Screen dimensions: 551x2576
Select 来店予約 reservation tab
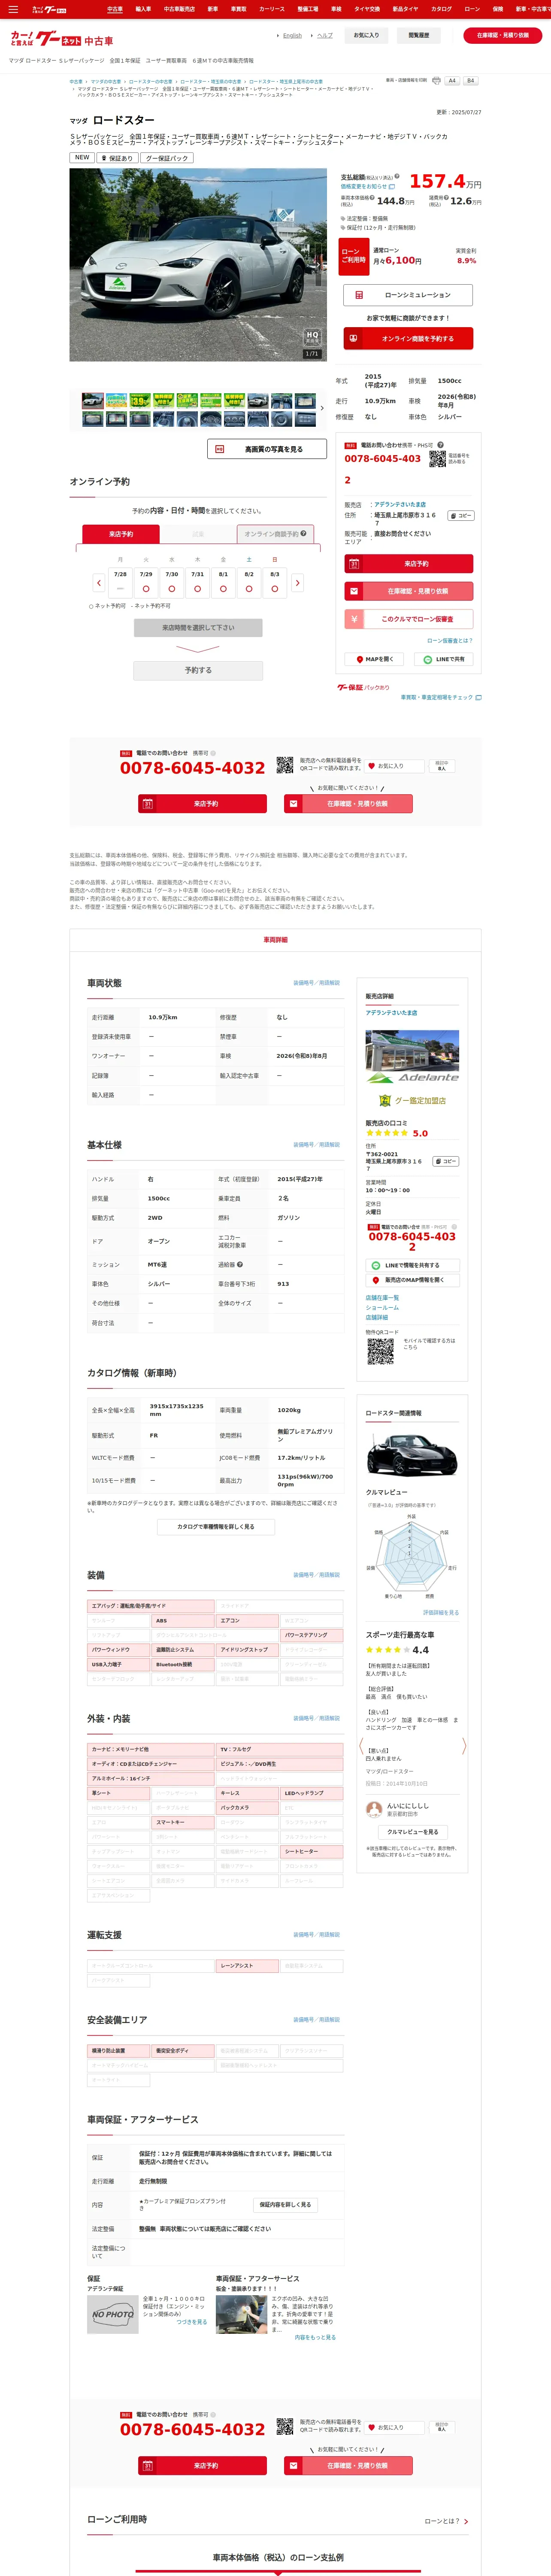121,534
